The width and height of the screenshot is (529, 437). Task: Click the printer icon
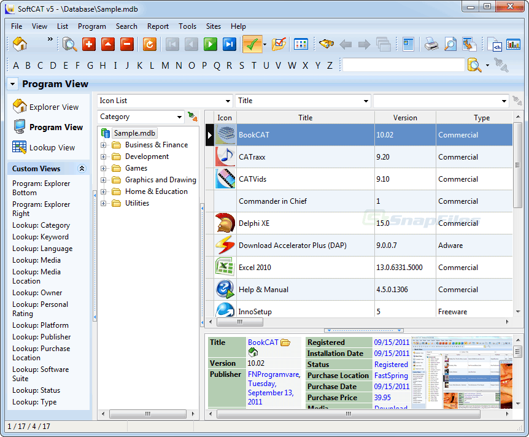pyautogui.click(x=431, y=44)
